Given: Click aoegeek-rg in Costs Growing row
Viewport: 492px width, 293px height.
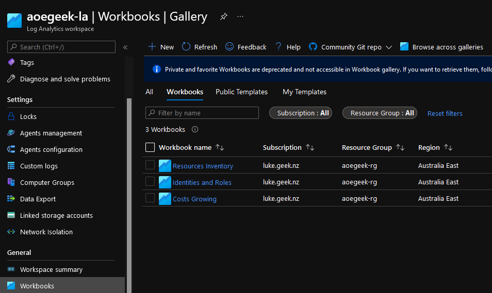Looking at the screenshot, I should pyautogui.click(x=359, y=199).
